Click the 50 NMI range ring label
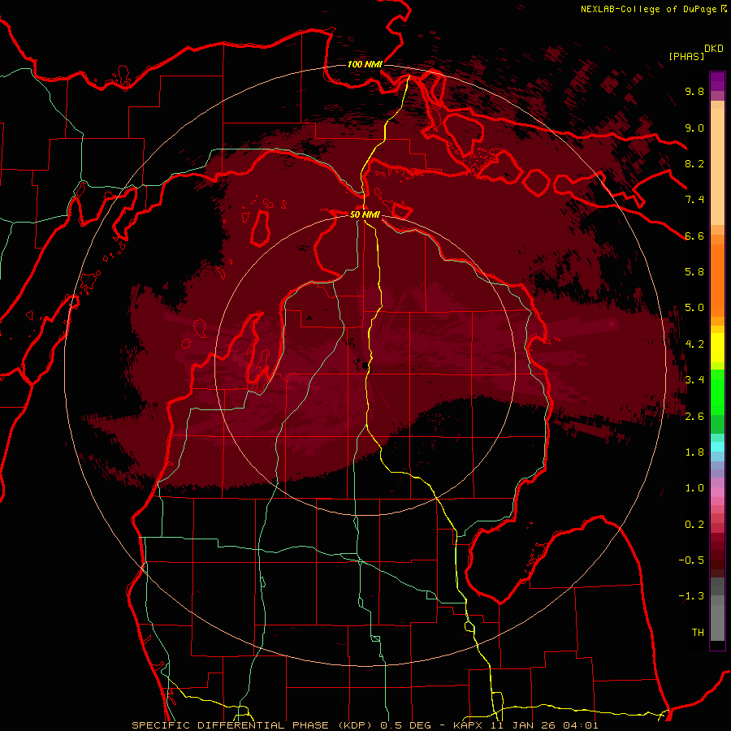Viewport: 731px width, 731px height. point(365,214)
